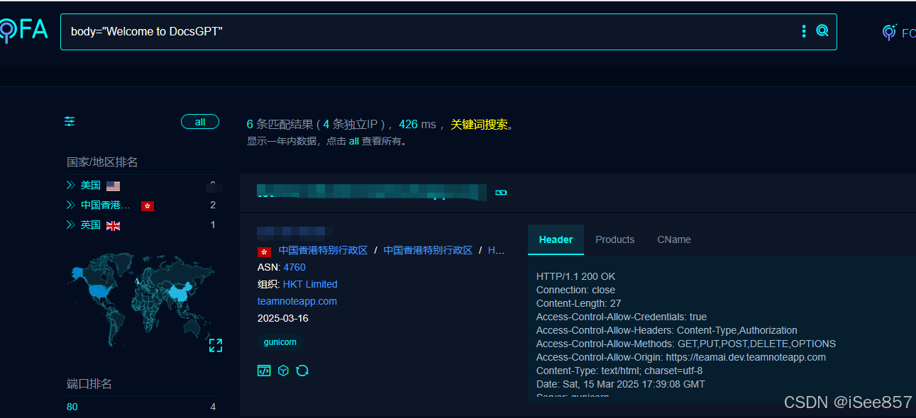Image resolution: width=916 pixels, height=418 pixels.
Task: Click the 'Content-Length: 27' header line
Action: [579, 303]
